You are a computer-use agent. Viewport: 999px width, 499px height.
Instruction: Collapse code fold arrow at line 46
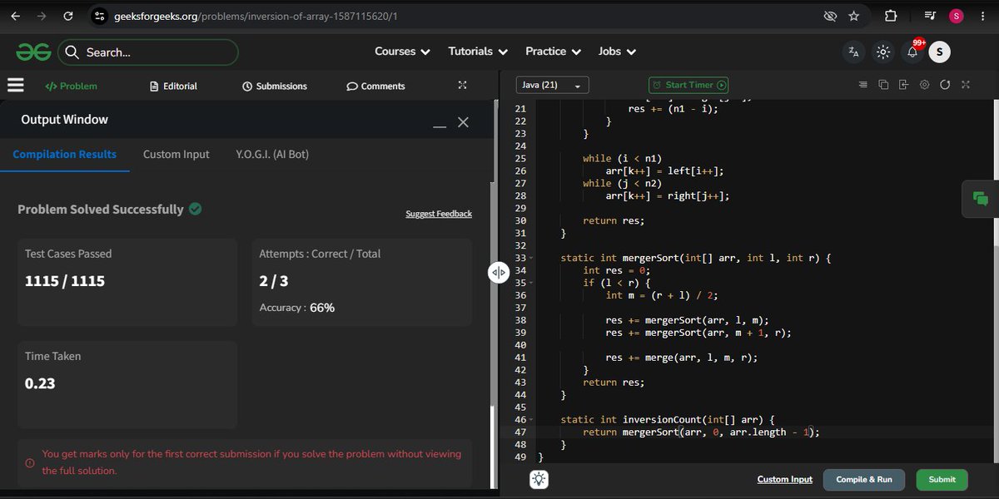coord(530,420)
